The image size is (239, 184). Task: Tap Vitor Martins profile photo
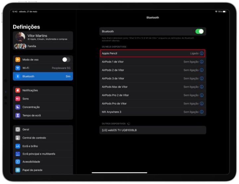point(20,37)
